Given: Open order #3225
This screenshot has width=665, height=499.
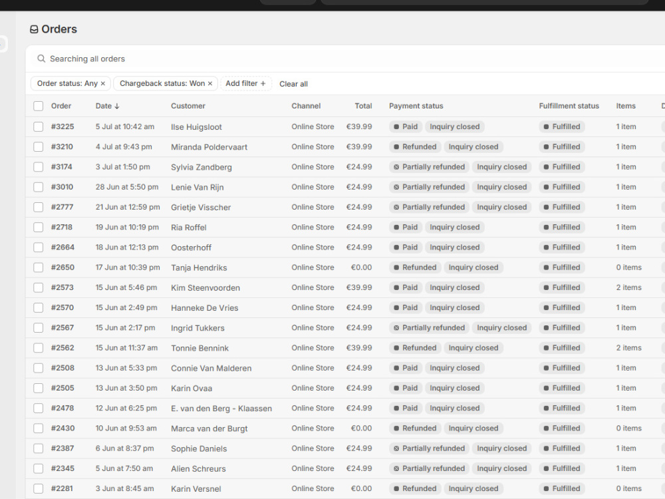Looking at the screenshot, I should click(63, 126).
